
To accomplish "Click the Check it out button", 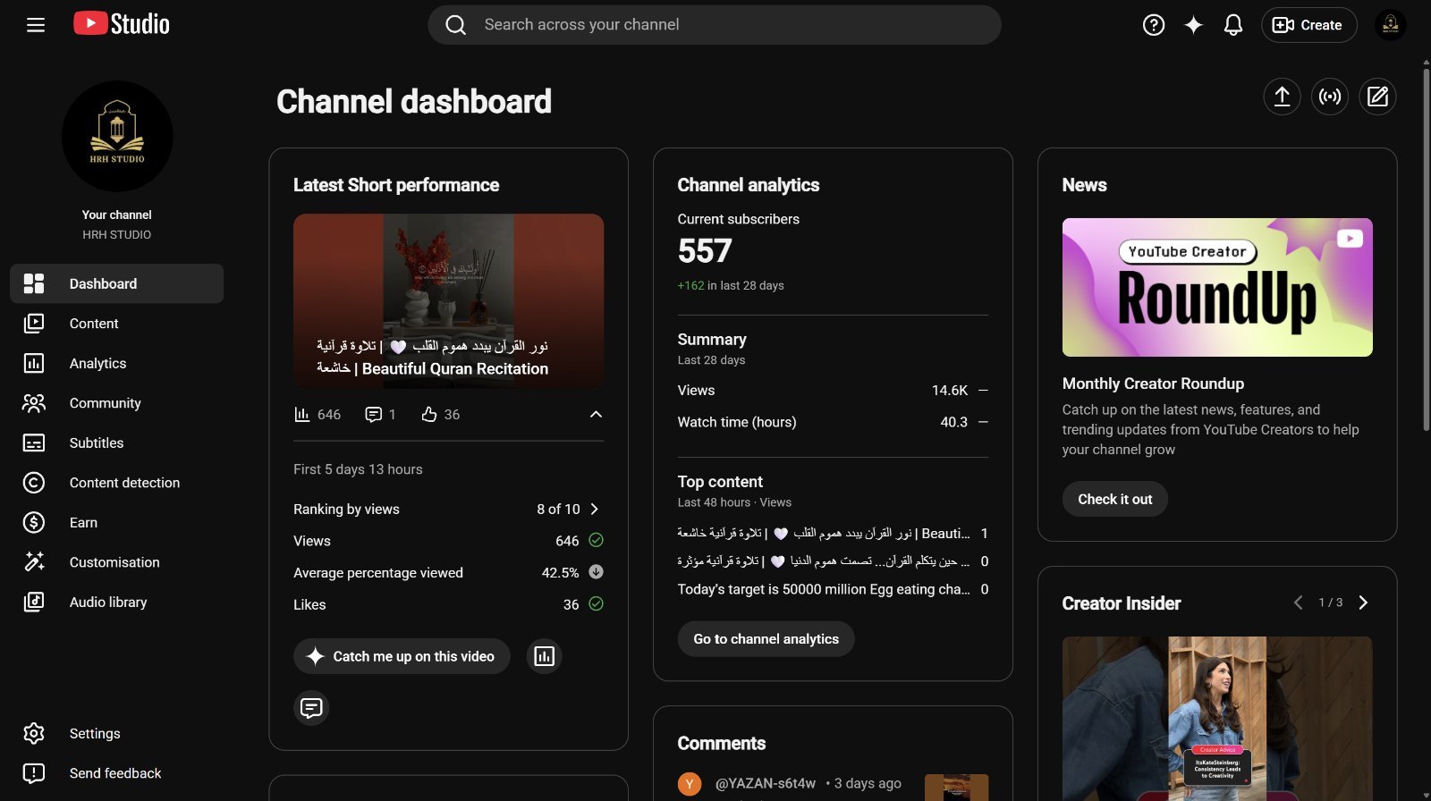I will 1114,499.
